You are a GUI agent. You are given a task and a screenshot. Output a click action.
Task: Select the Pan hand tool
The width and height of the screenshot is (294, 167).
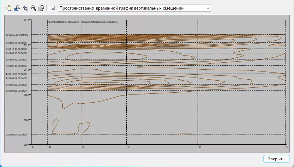[x=8, y=8]
